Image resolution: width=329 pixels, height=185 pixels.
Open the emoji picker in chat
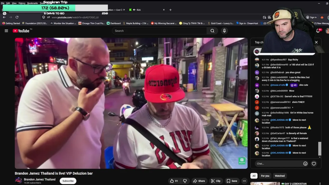pyautogui.click(x=305, y=164)
